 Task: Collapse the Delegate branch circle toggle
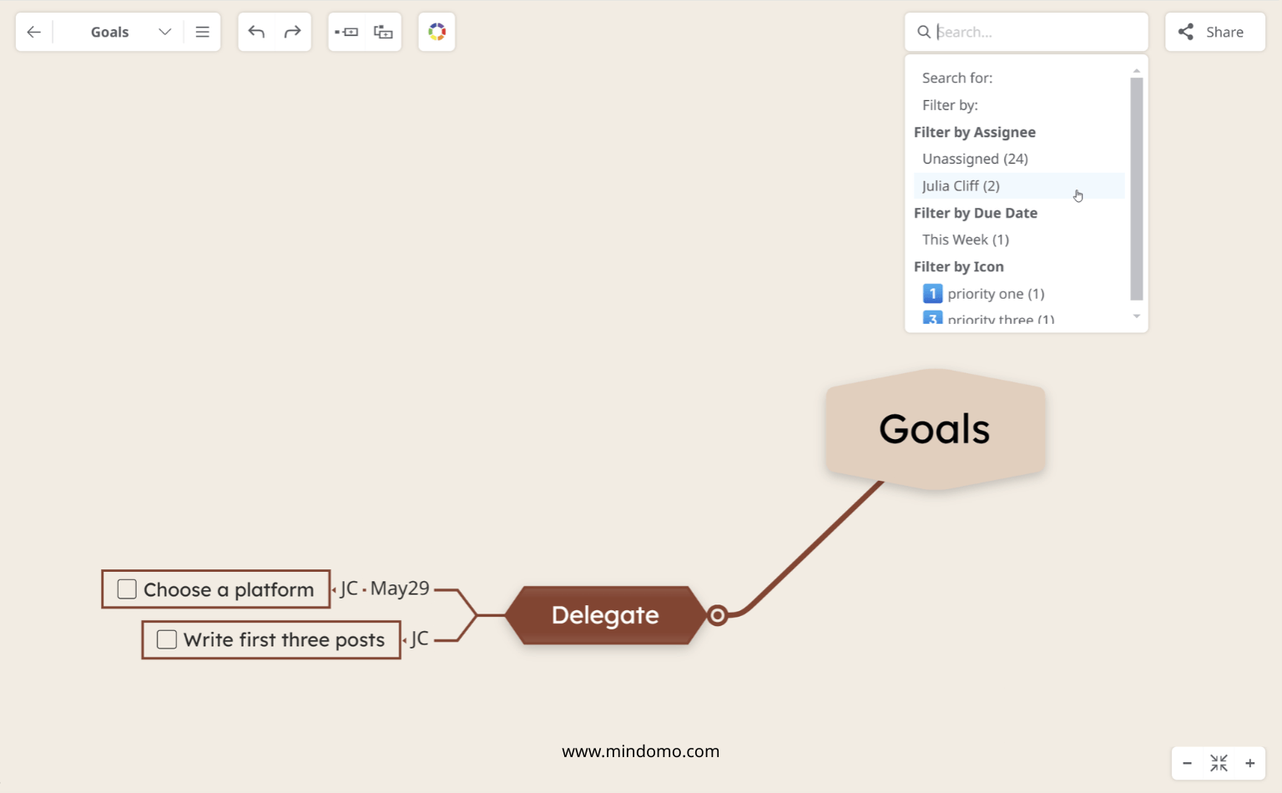pos(717,615)
